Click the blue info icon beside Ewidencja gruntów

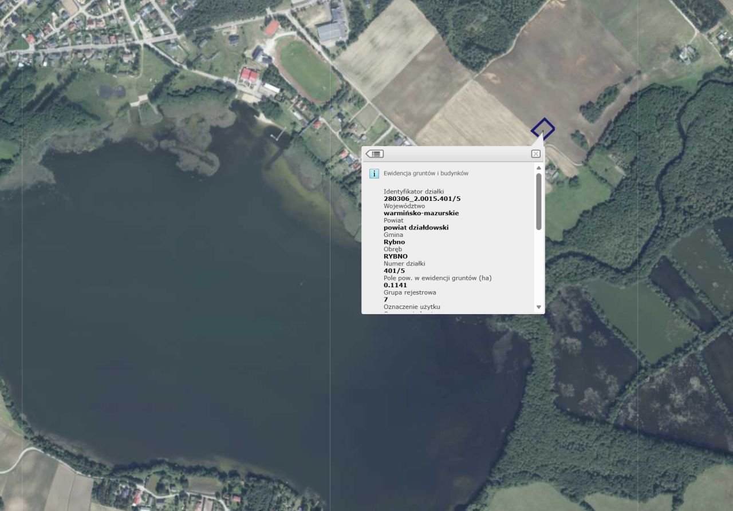tap(374, 173)
